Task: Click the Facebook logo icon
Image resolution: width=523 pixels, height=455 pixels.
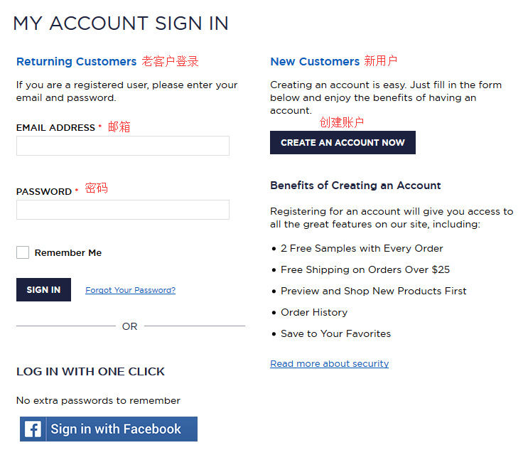Action: 33,429
